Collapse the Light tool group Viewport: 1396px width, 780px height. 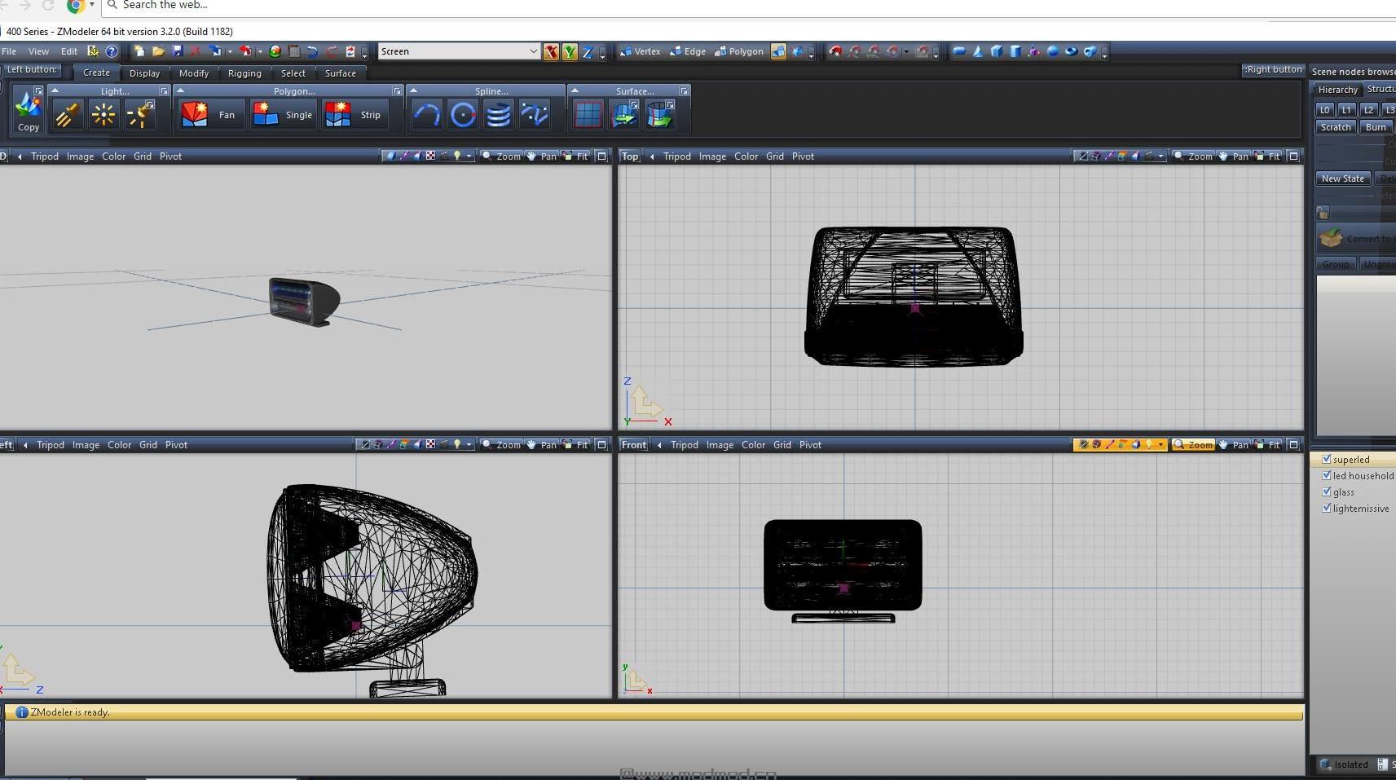pos(55,90)
